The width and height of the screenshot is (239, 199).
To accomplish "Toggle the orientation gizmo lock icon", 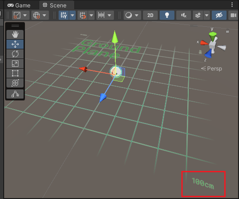I will 227,31.
